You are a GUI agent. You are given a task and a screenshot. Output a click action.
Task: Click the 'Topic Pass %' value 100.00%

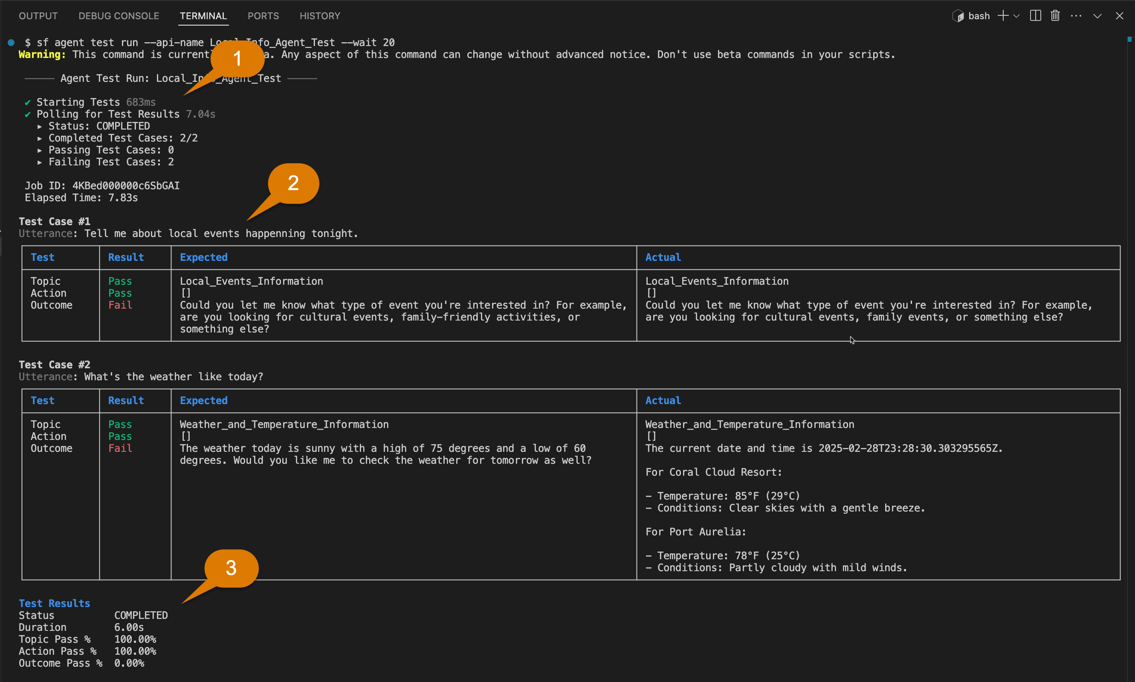click(x=135, y=639)
